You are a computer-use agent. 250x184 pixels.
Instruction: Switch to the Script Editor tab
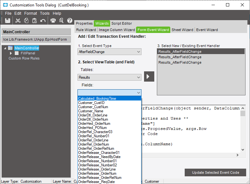[122, 23]
